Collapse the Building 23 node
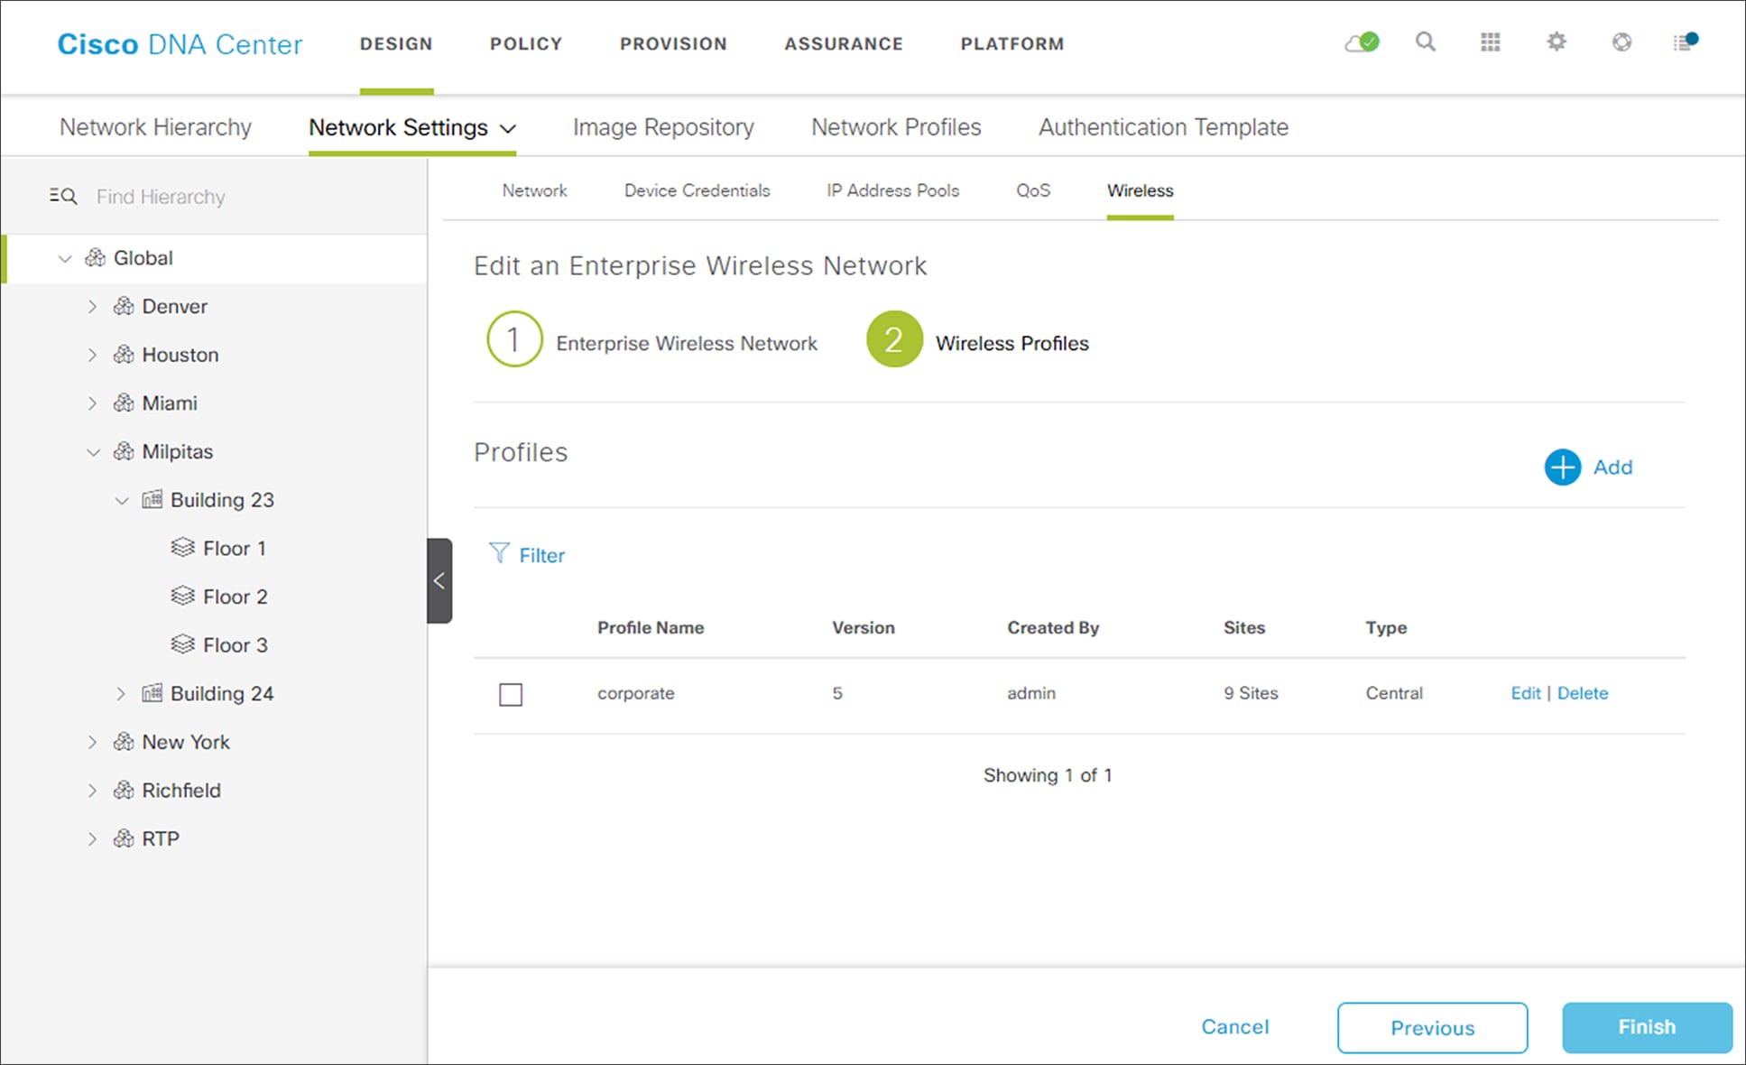 tap(122, 501)
